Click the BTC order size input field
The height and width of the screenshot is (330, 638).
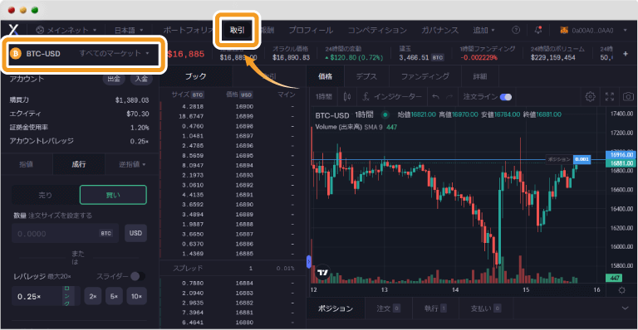[65, 233]
